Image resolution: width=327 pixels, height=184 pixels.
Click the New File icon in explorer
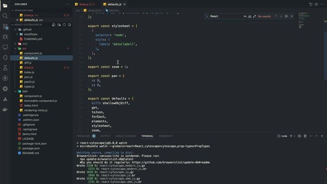54,25
